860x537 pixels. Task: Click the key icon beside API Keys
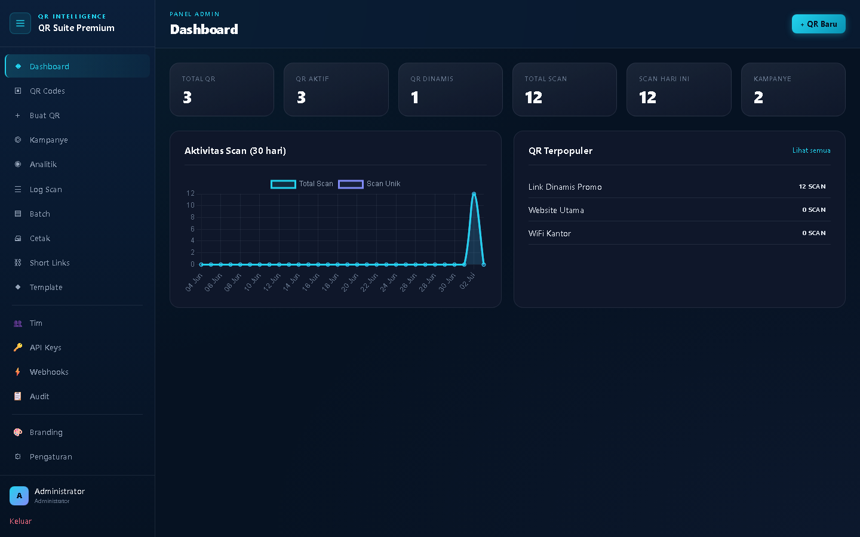[18, 347]
